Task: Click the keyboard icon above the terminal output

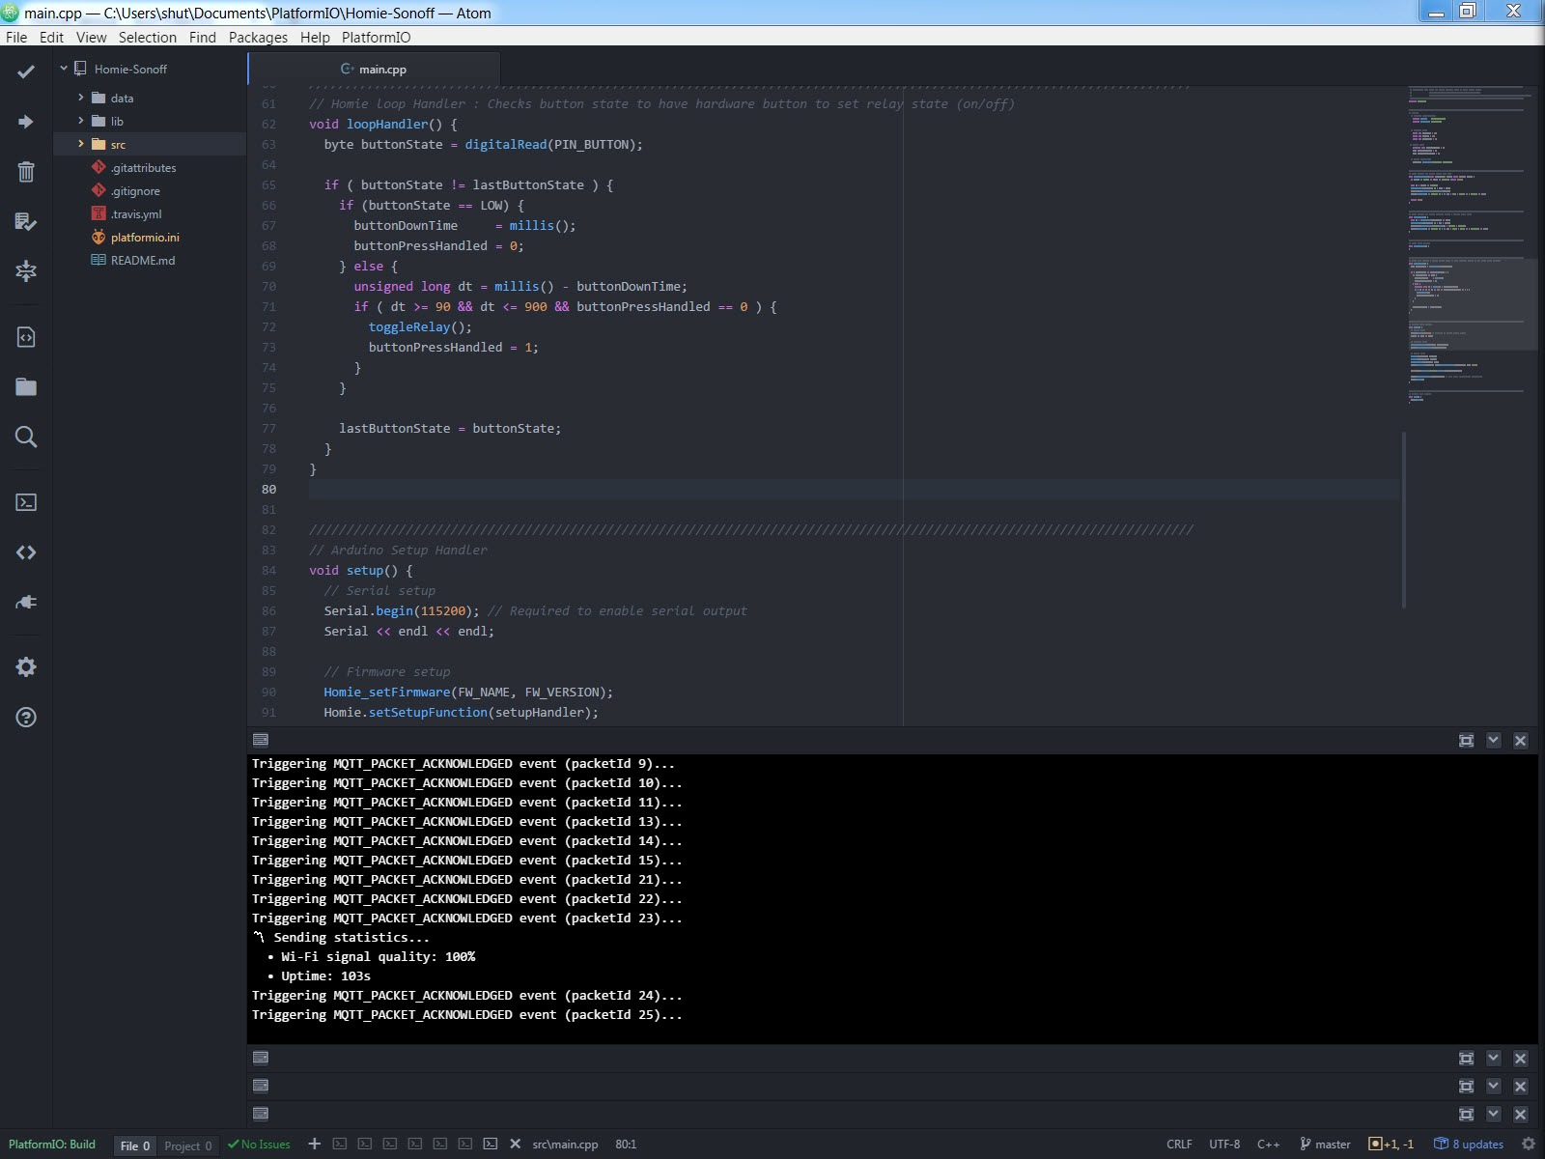Action: tap(261, 740)
